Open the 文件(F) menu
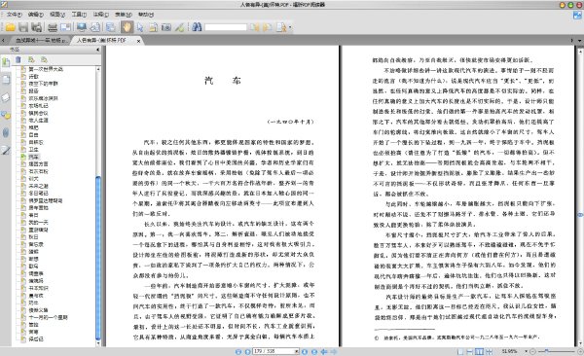Screen dimensions: 584x356 [x=15, y=15]
